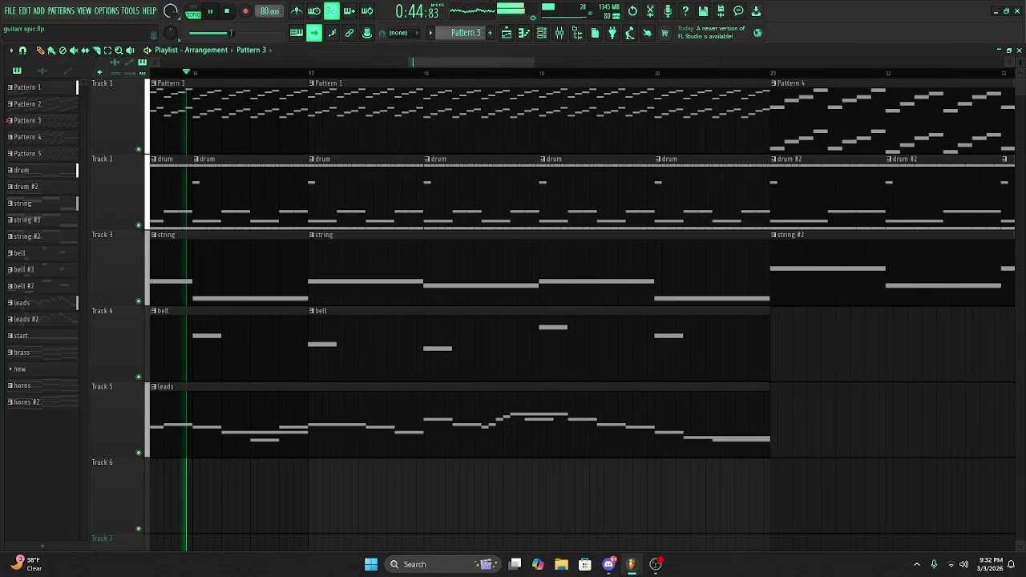
Task: Open the project file page icon
Action: pos(595,33)
